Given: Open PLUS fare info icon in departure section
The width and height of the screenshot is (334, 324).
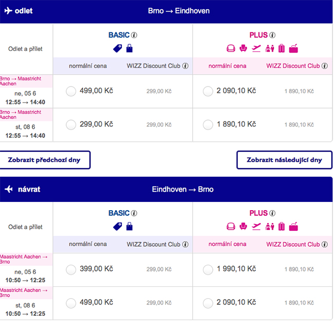Looking at the screenshot, I should [272, 35].
